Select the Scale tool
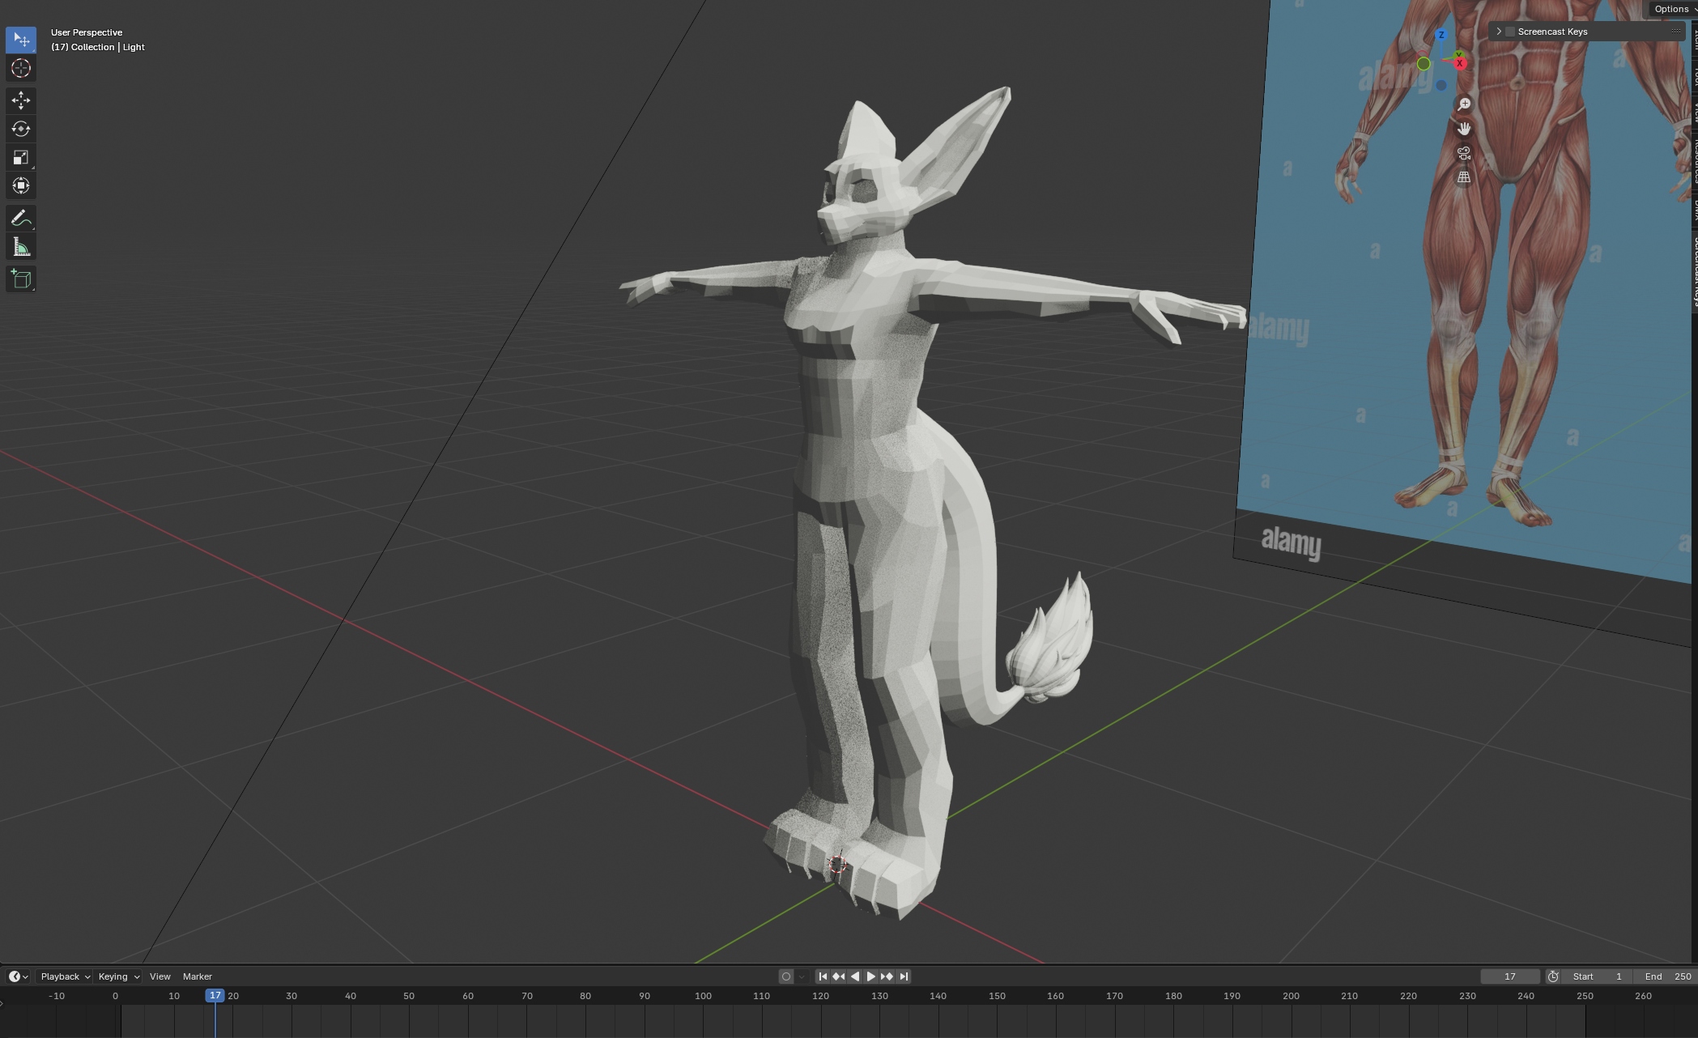The width and height of the screenshot is (1698, 1038). point(20,157)
